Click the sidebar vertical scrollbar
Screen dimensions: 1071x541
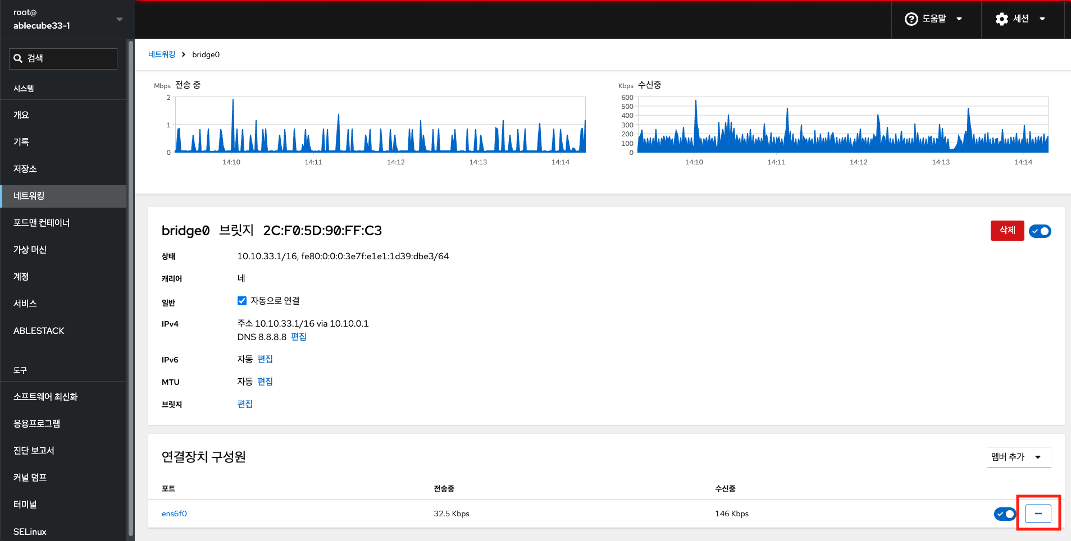[x=131, y=281]
